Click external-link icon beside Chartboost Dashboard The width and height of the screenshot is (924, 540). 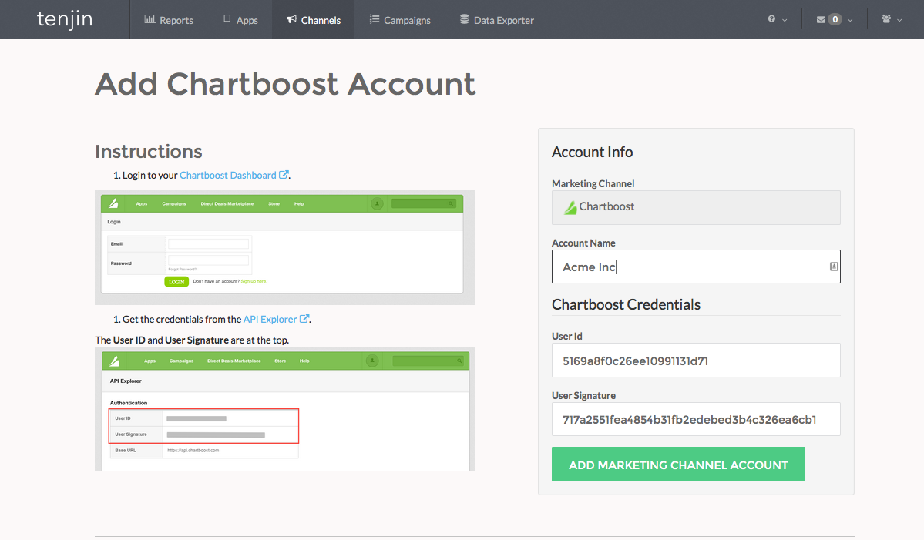[x=284, y=174]
